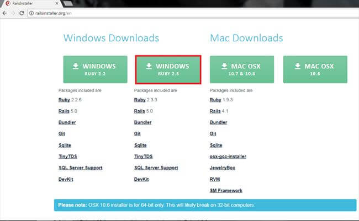Screen dimensions: 359x221
Task: Select the RailsInstaller browser tab
Action: click(x=31, y=3)
